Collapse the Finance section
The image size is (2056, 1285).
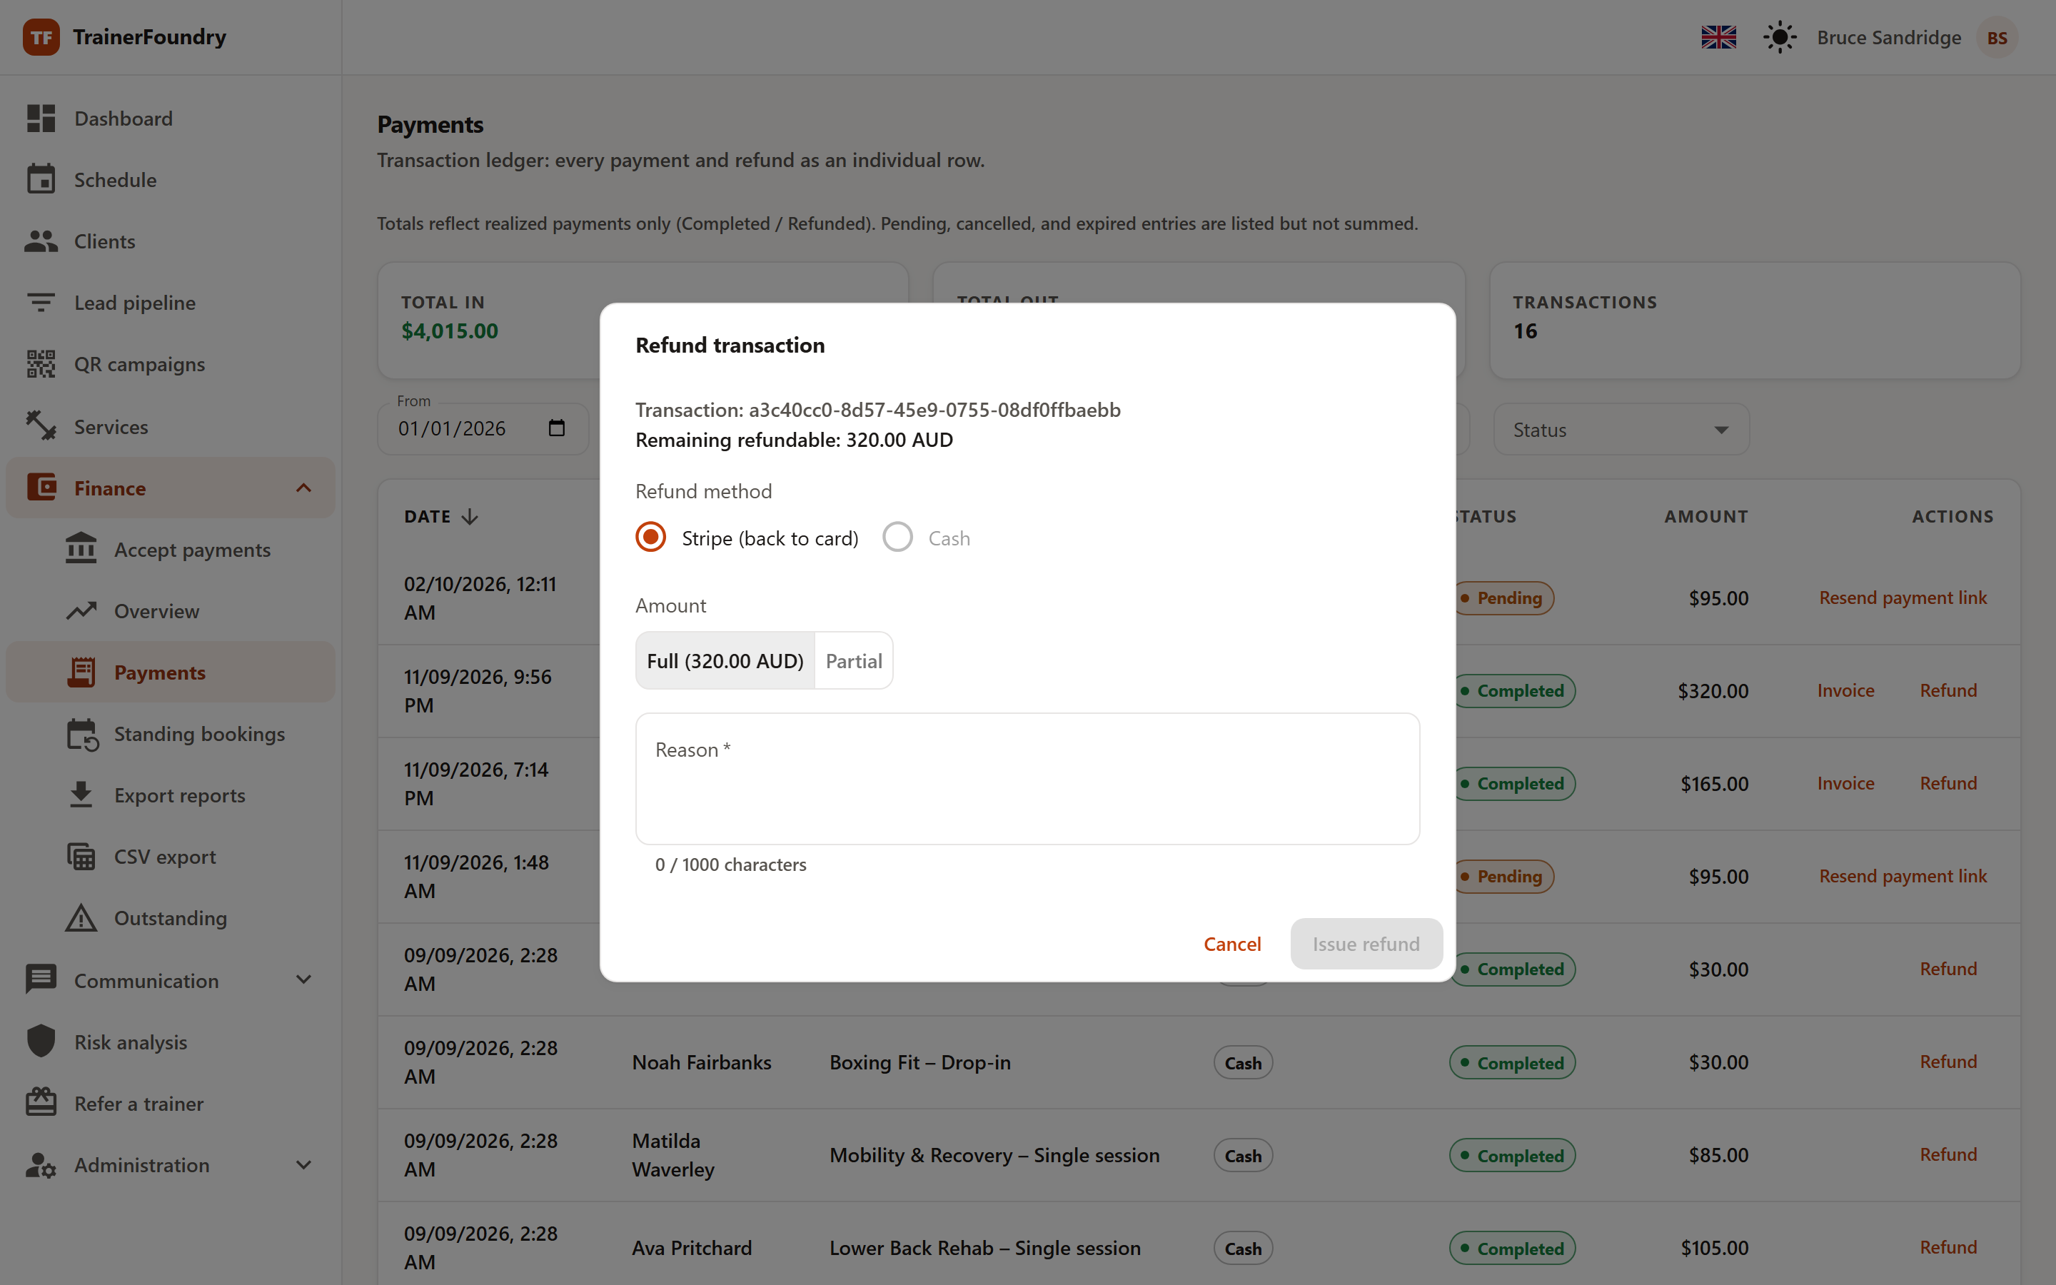tap(303, 488)
